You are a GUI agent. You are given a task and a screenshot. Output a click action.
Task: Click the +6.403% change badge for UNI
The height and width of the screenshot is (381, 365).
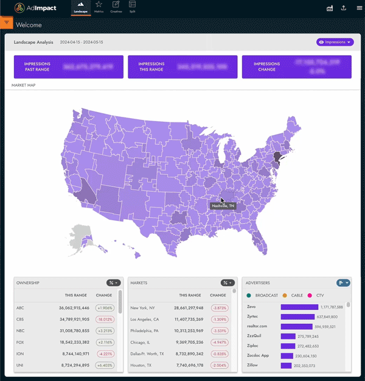click(x=105, y=365)
